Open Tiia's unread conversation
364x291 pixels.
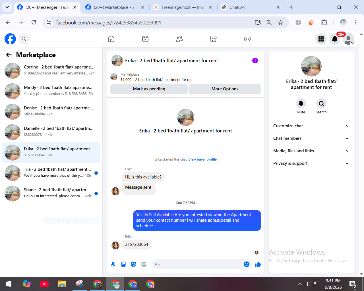51,173
